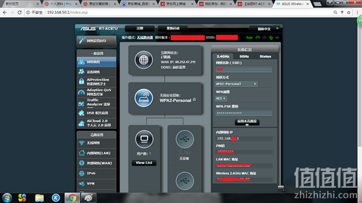Click the upper USB port icon
362x203 pixels.
pos(185,139)
